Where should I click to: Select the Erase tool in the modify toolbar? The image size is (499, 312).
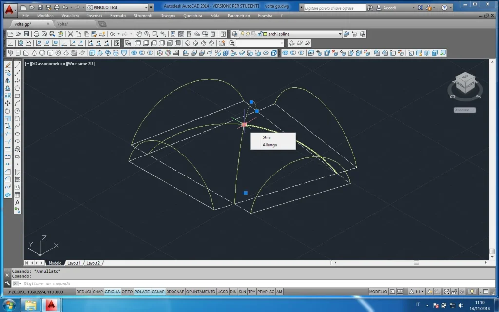coord(7,65)
